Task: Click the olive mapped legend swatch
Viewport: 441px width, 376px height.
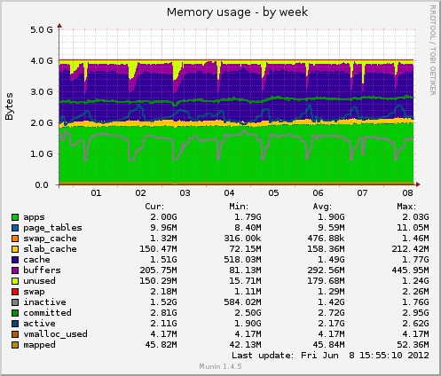Action: point(15,345)
